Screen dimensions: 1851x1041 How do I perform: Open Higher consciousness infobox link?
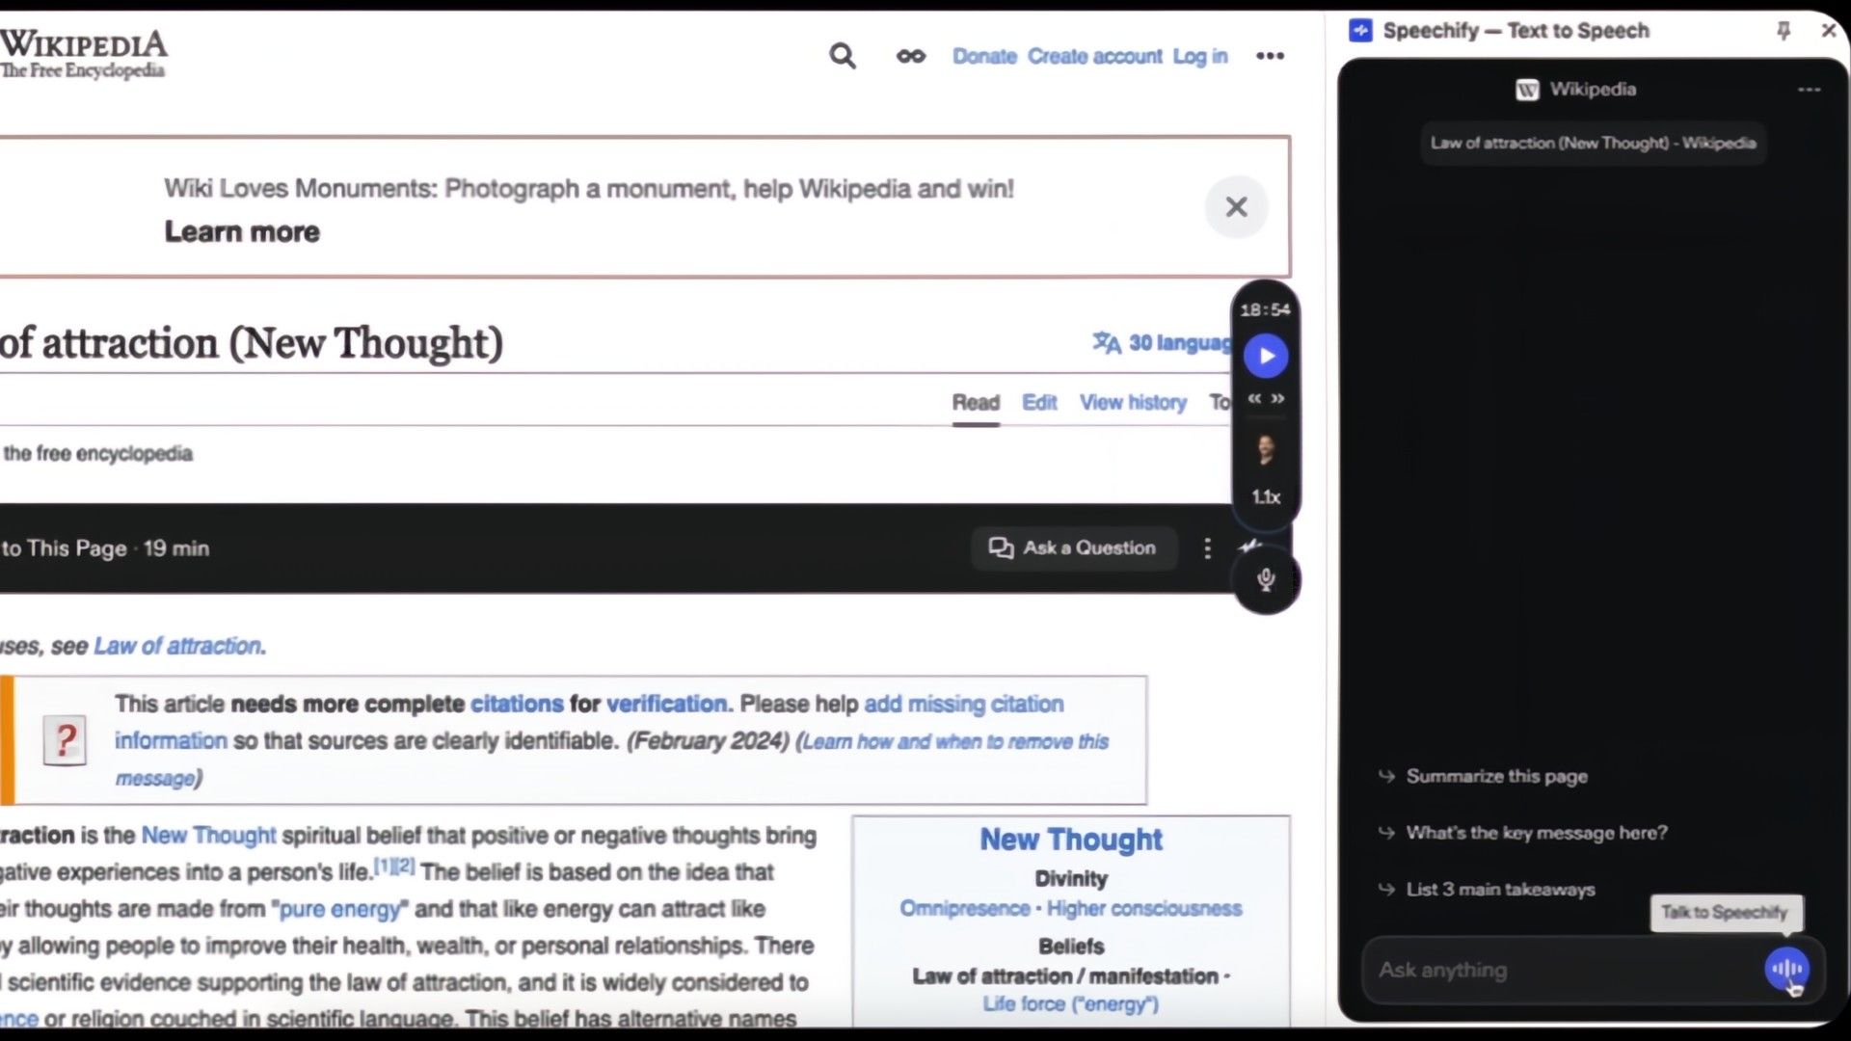pyautogui.click(x=1144, y=908)
